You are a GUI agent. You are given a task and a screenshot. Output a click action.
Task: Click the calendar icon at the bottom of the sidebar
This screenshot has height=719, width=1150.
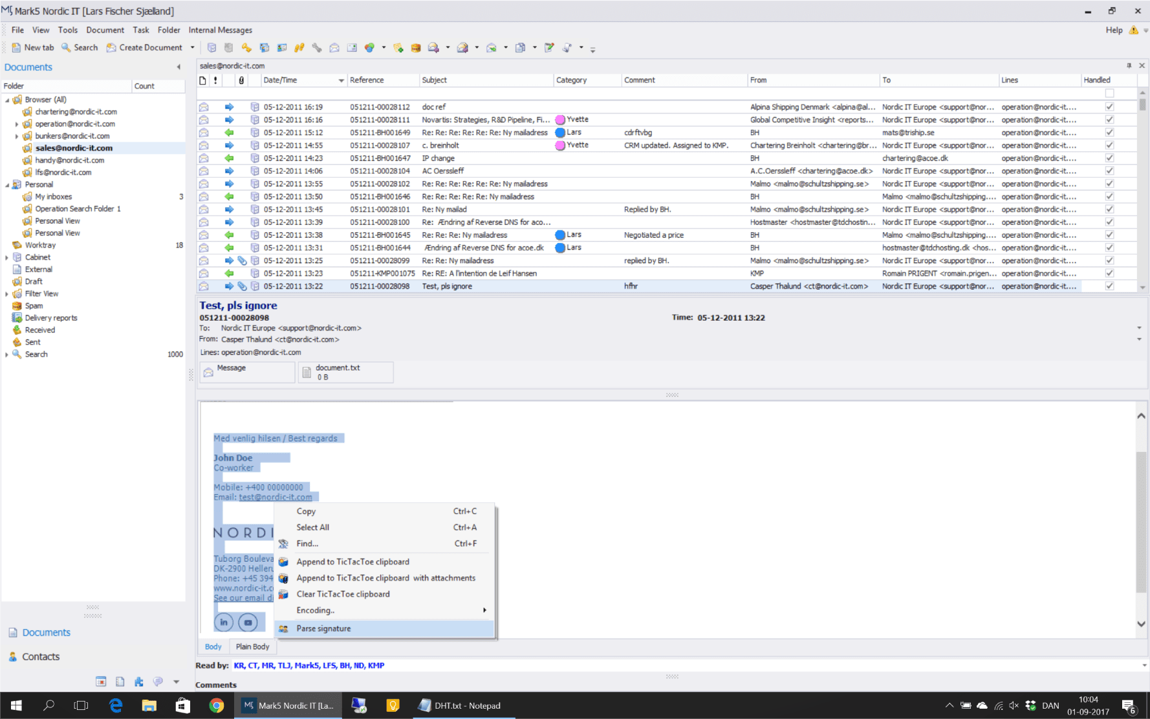pyautogui.click(x=101, y=681)
